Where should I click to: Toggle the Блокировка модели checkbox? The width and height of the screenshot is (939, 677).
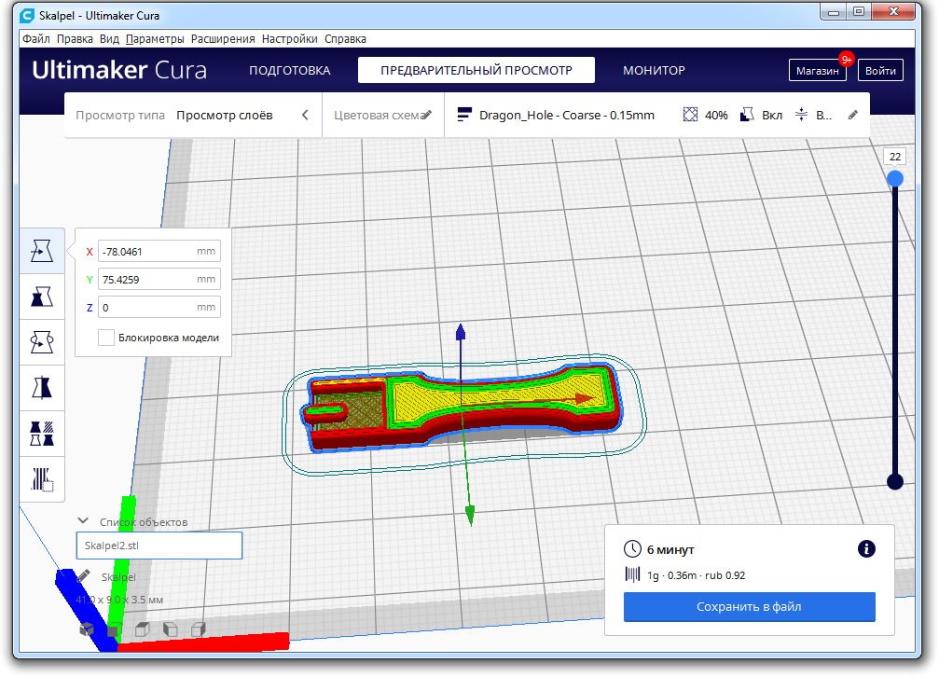[x=106, y=338]
